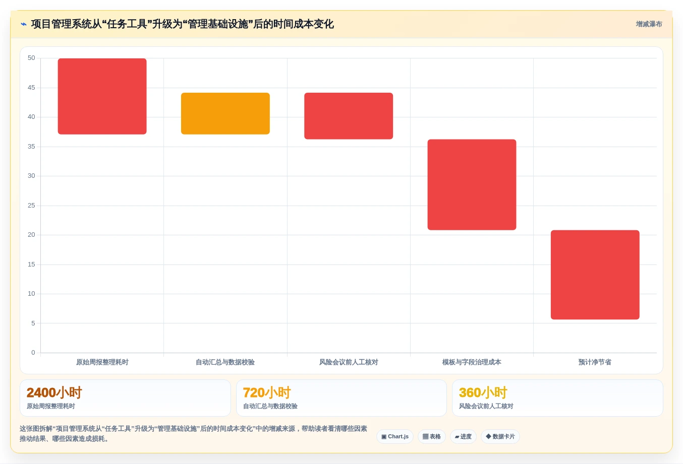The width and height of the screenshot is (683, 464).
Task: Click the x-axis label 风险会议前人工核对
Action: 349,362
